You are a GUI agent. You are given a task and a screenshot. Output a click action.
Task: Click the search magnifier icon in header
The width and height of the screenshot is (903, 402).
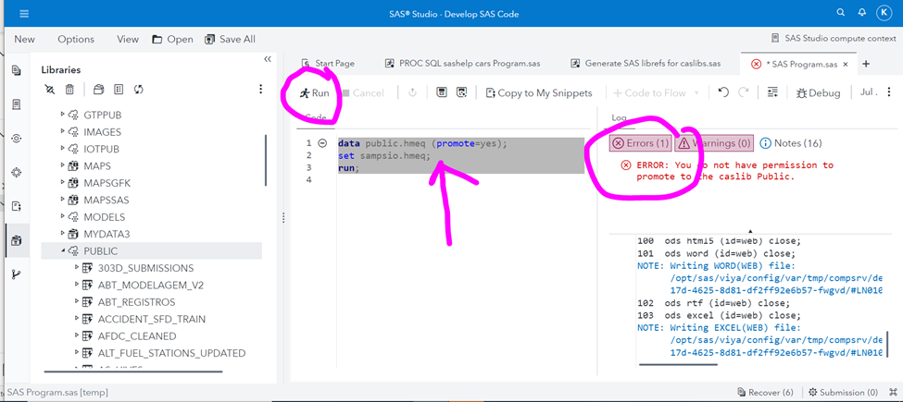pos(841,12)
